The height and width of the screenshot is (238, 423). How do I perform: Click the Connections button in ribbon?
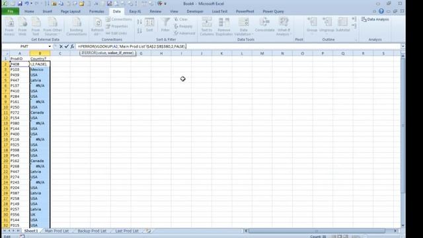coord(119,19)
